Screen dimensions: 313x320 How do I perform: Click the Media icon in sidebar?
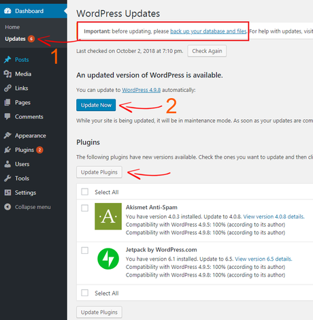[7, 74]
